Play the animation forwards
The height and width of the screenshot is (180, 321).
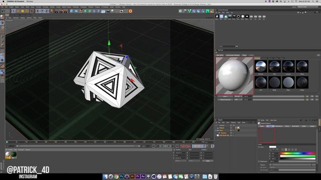(165, 146)
